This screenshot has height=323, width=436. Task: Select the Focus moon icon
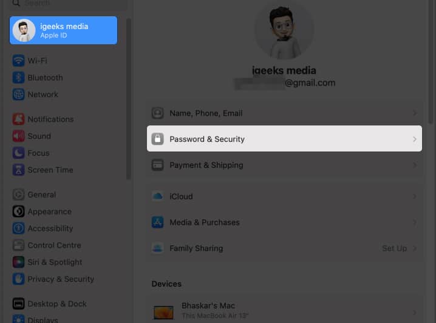pos(18,153)
